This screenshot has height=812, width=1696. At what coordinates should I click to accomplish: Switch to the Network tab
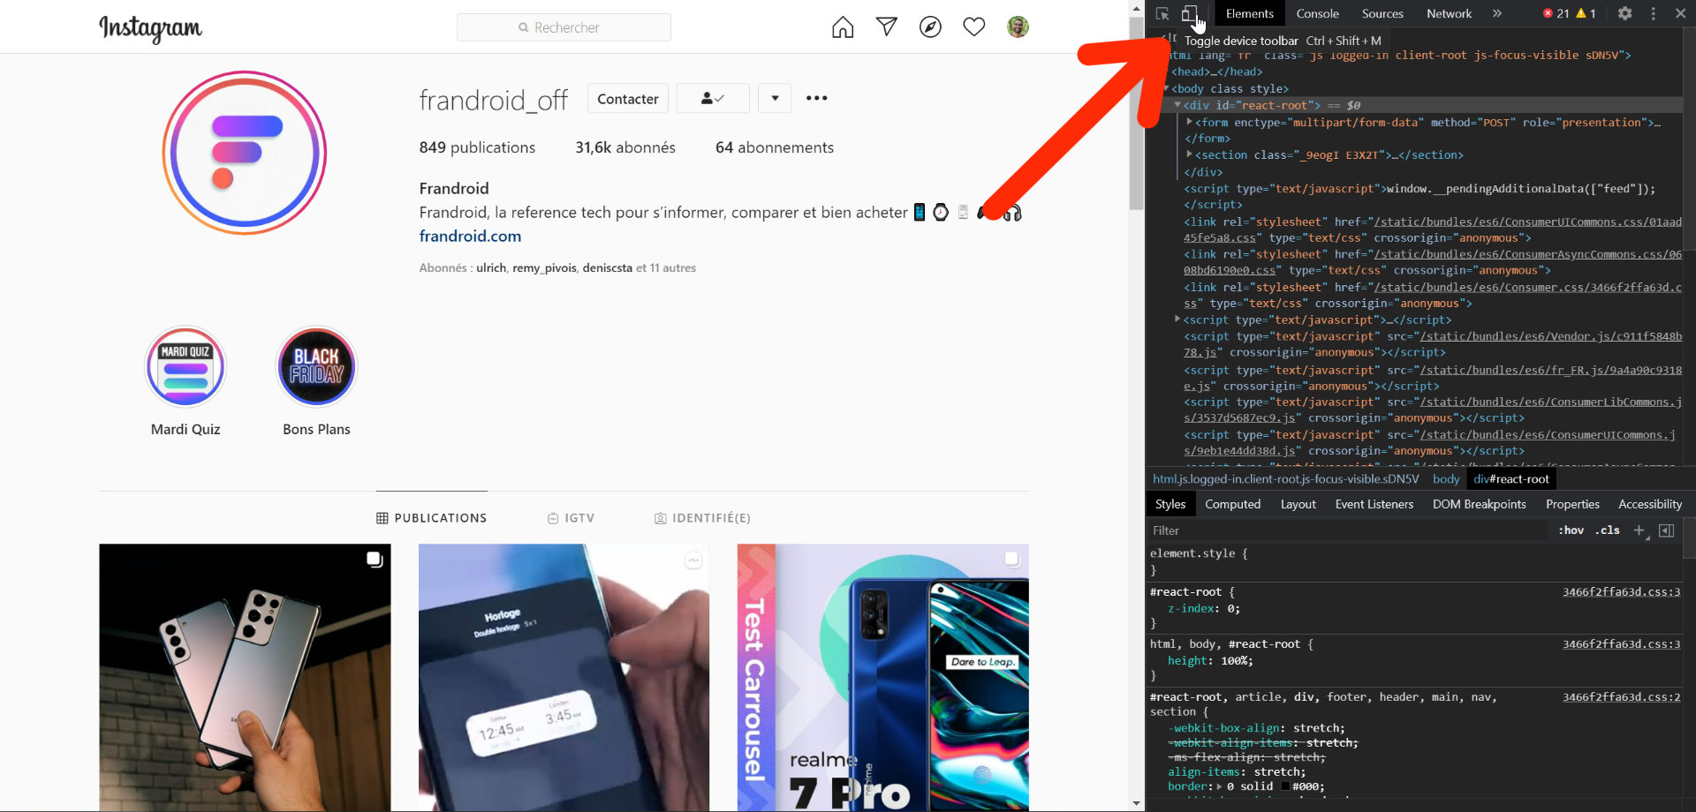point(1449,13)
